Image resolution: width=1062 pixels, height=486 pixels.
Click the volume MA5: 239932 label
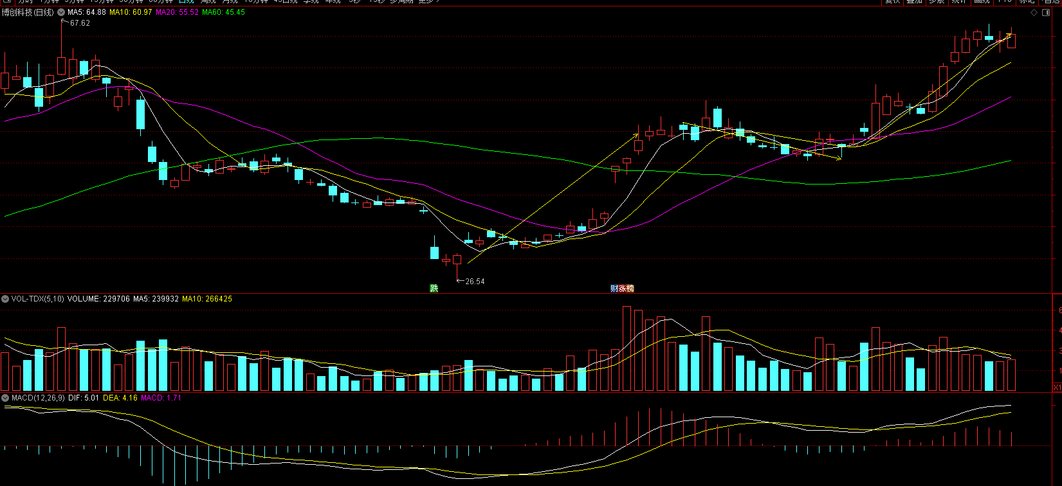click(x=156, y=299)
